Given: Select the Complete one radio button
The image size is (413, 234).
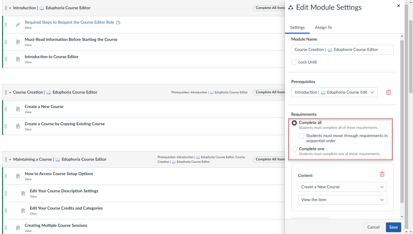Looking at the screenshot, I should pyautogui.click(x=294, y=149).
